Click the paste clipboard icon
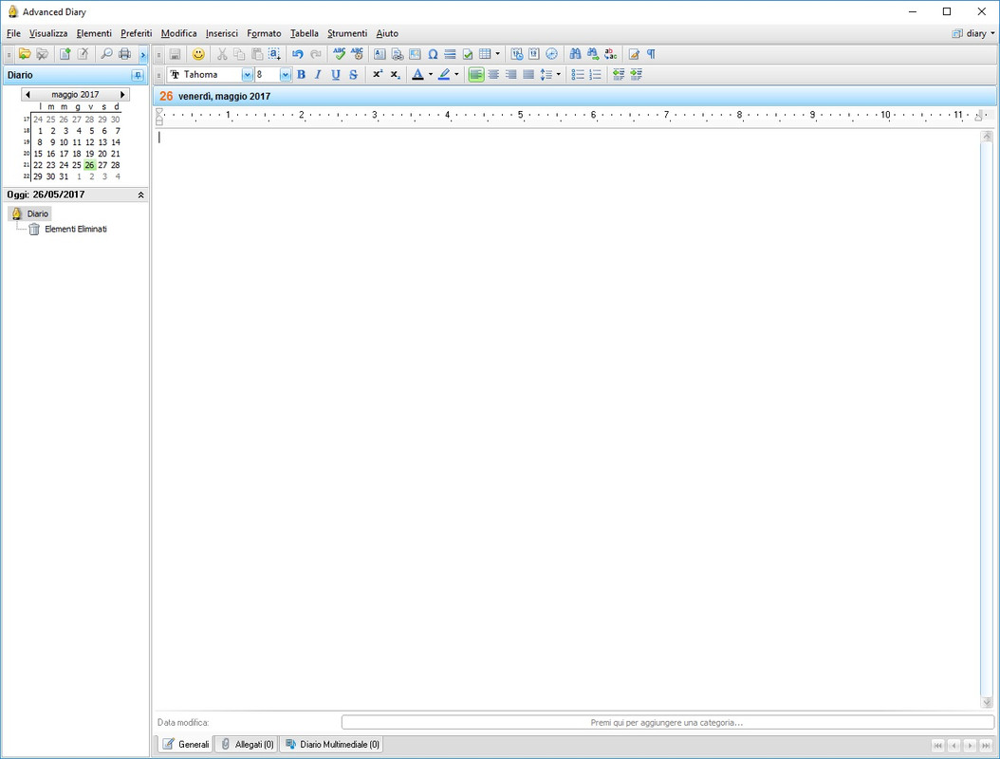Image resolution: width=1000 pixels, height=759 pixels. click(256, 54)
